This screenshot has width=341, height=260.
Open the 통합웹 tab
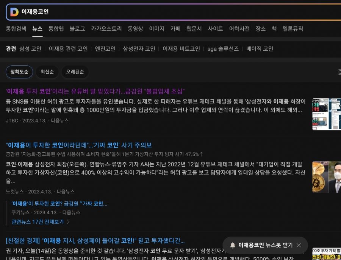(56, 29)
